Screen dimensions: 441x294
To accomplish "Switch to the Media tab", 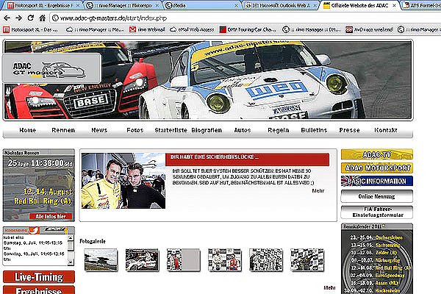I will 202,5.
